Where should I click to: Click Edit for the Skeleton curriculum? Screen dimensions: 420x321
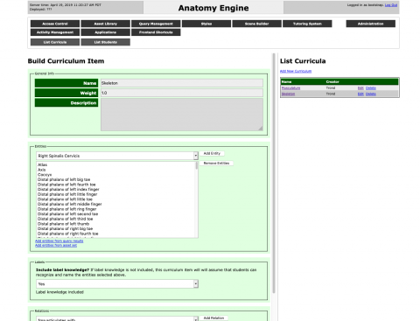point(360,94)
